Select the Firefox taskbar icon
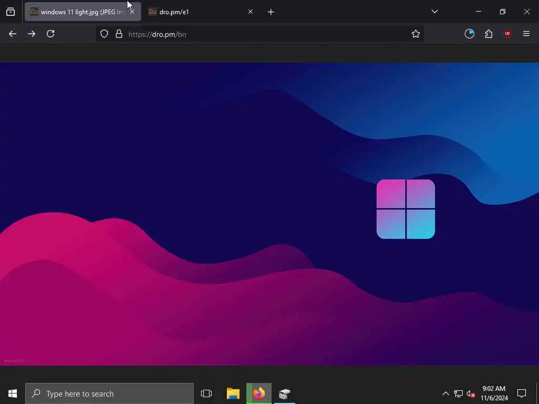Screen dimensions: 539x404 [259, 393]
